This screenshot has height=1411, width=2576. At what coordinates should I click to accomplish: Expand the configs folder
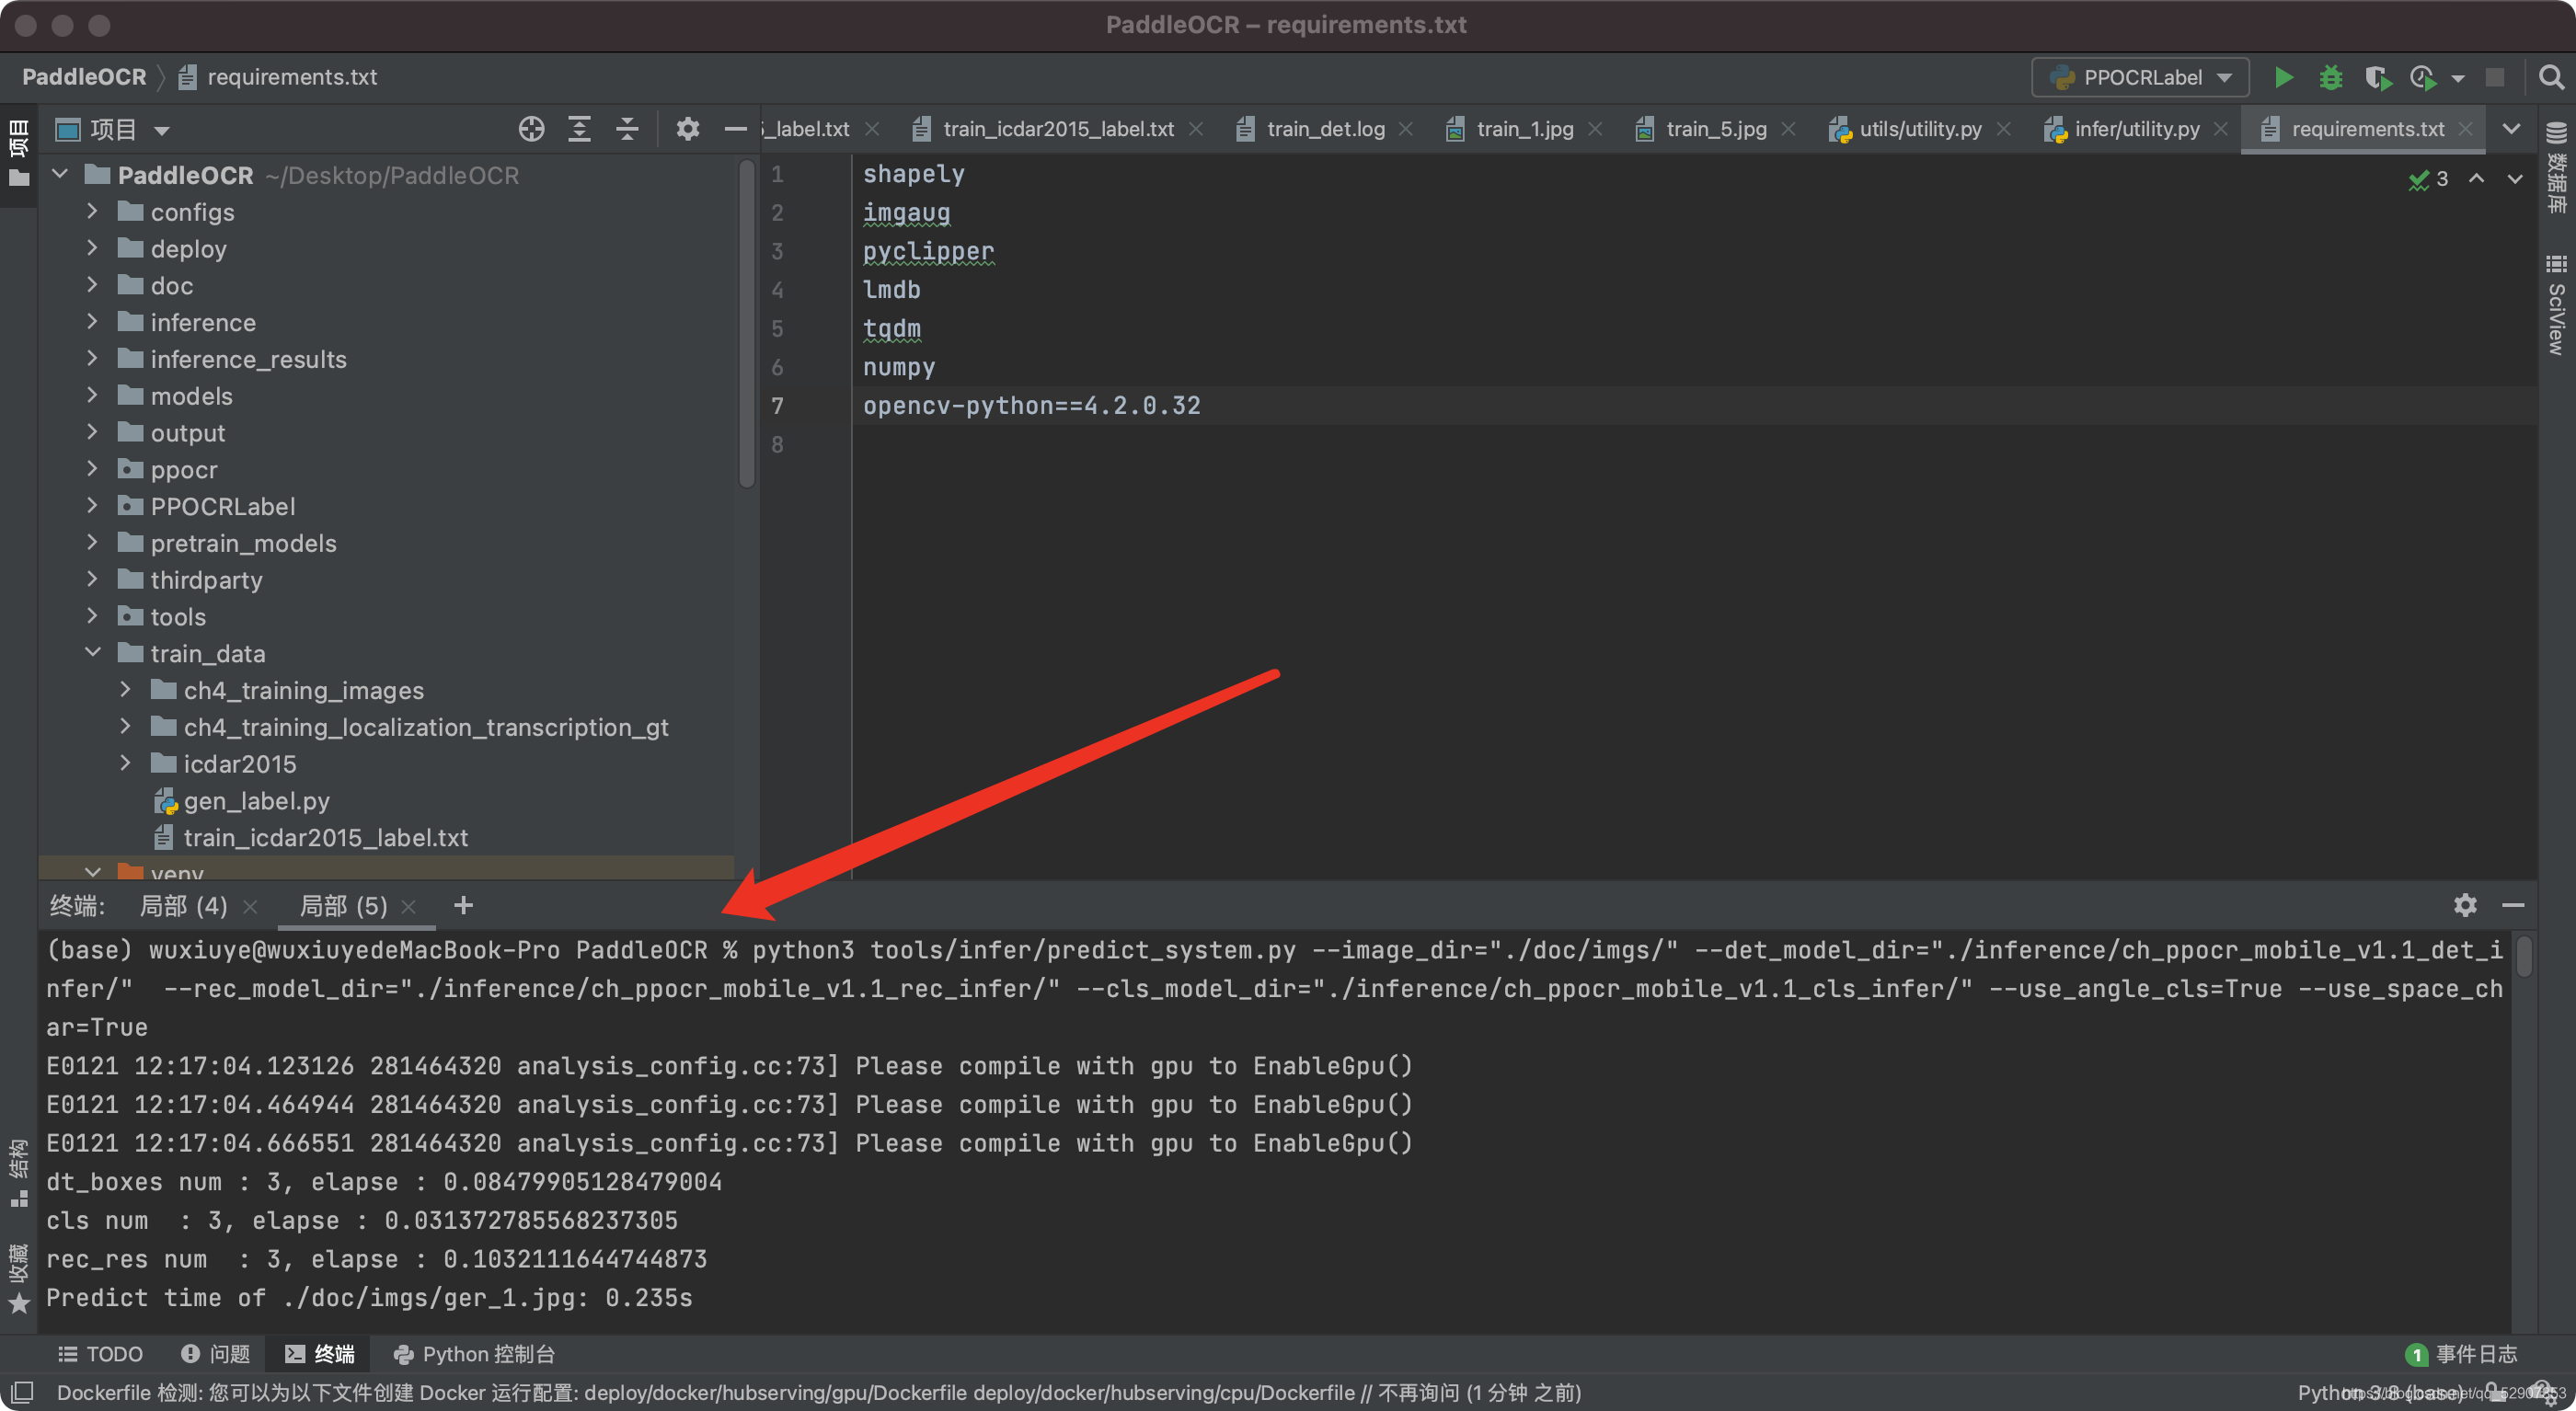(x=92, y=212)
